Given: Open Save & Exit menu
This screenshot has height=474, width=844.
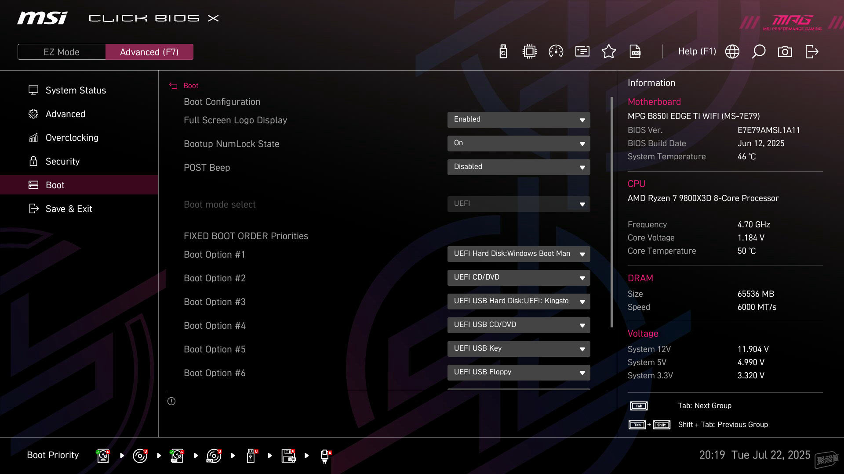Looking at the screenshot, I should point(79,208).
